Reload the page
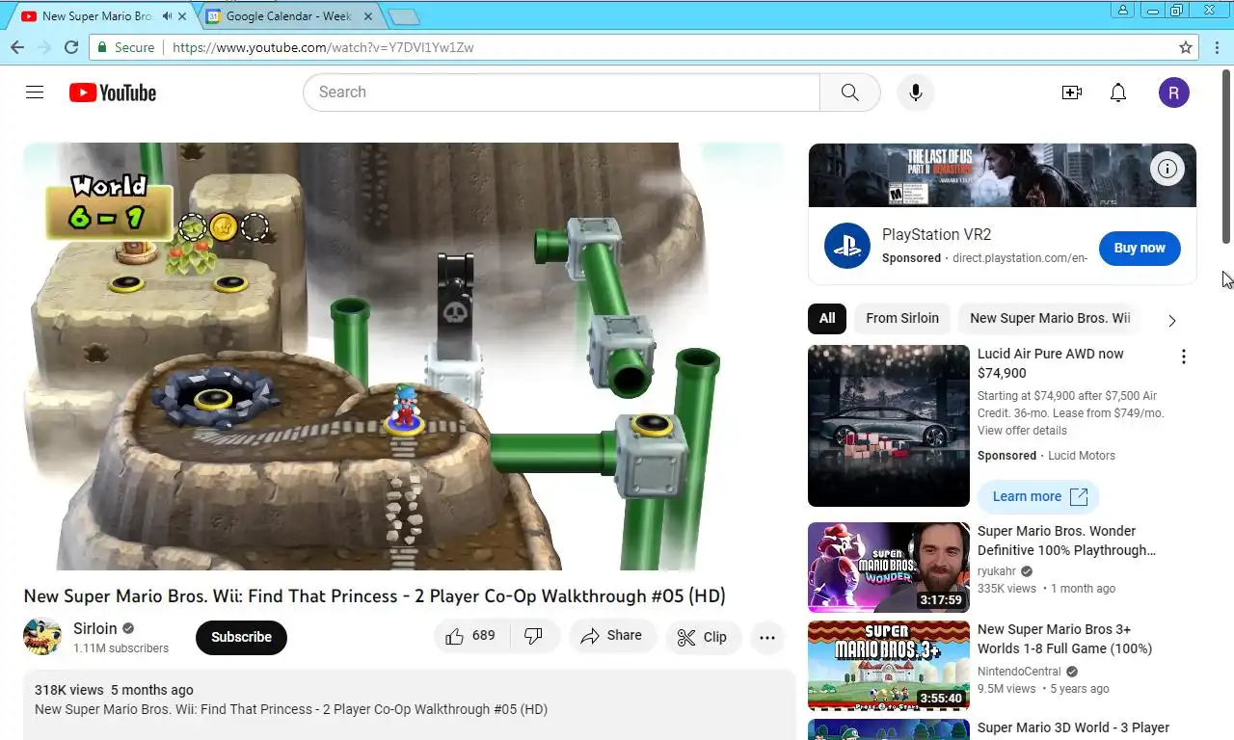The width and height of the screenshot is (1234, 740). click(x=71, y=47)
